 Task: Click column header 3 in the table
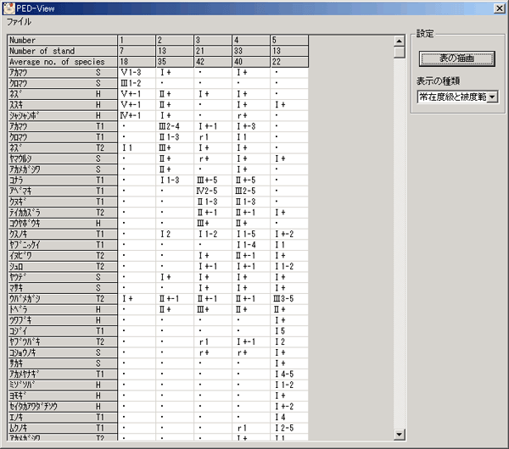(212, 40)
